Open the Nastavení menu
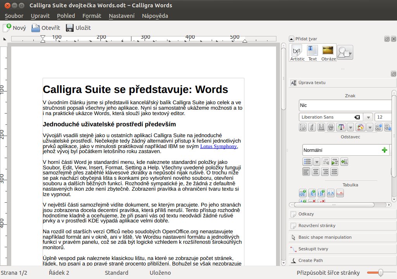 point(121,16)
